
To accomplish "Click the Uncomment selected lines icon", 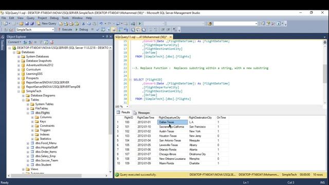I will coord(155,30).
